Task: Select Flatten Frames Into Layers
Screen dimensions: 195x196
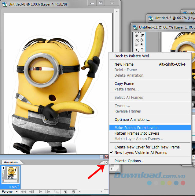Action: (x=137, y=133)
